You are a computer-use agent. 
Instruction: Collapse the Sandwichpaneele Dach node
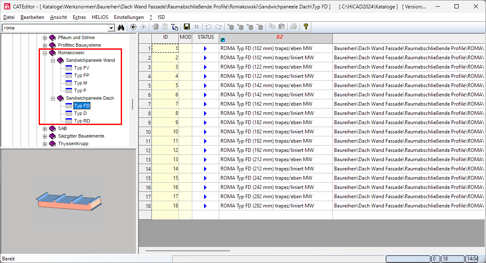coord(53,98)
